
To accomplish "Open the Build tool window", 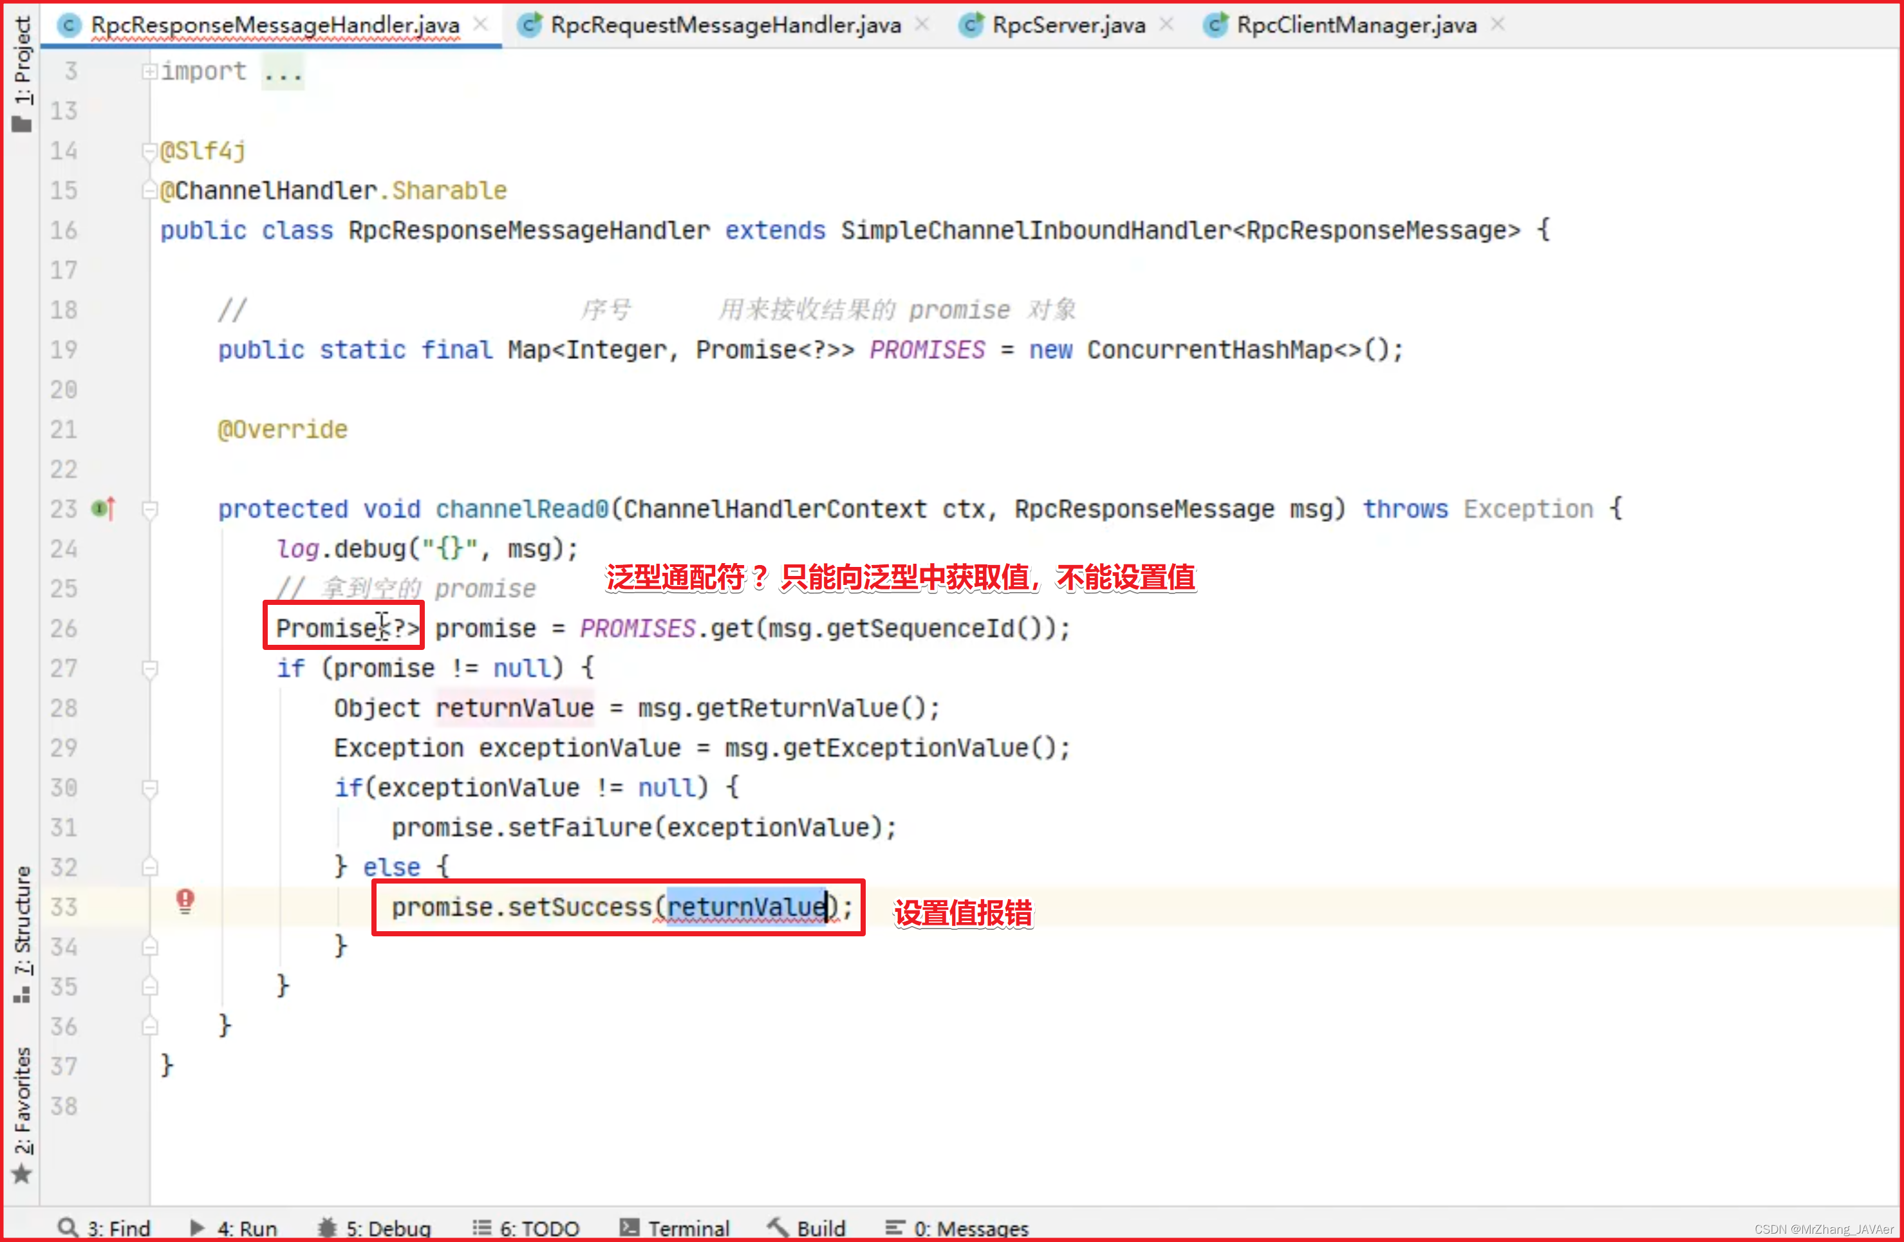I will (x=807, y=1228).
